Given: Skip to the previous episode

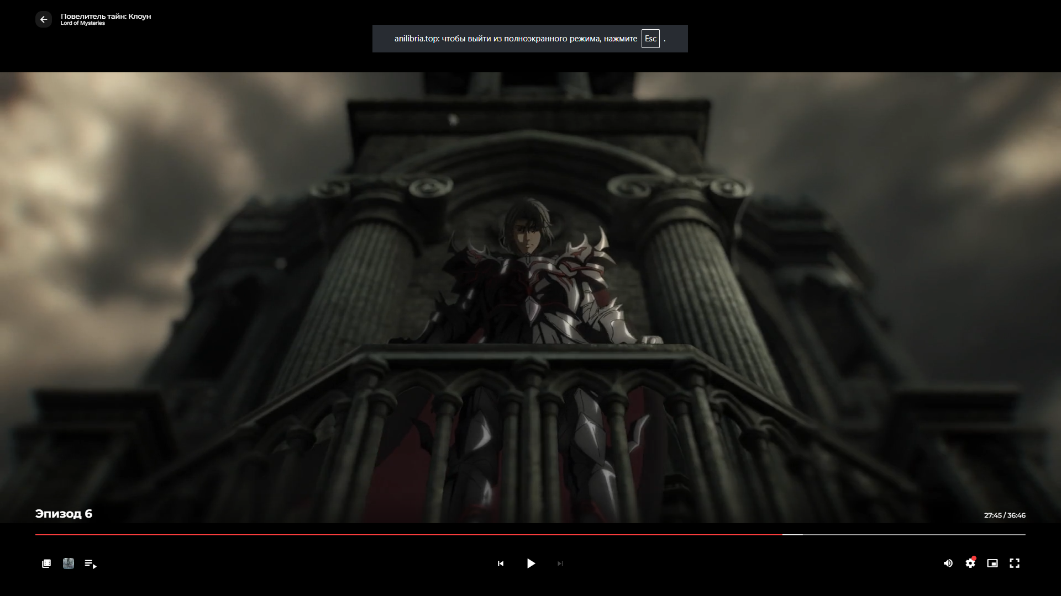Looking at the screenshot, I should [x=501, y=563].
